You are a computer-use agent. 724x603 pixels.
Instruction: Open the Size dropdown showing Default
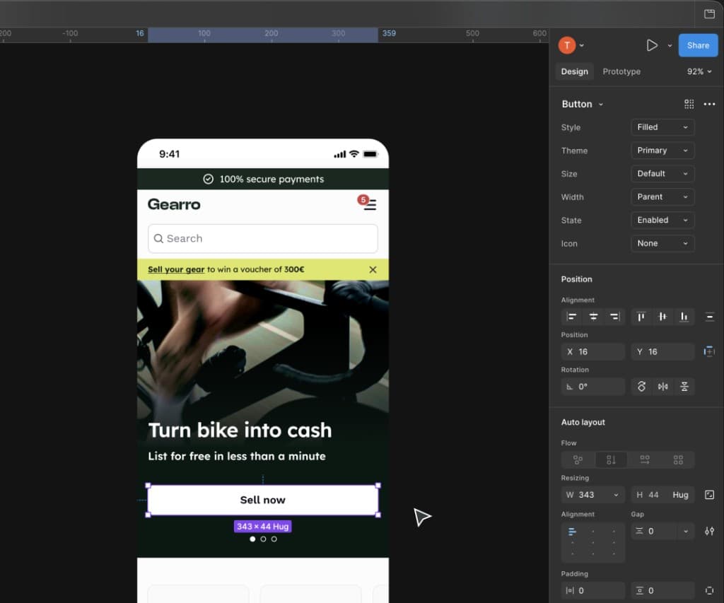coord(662,174)
